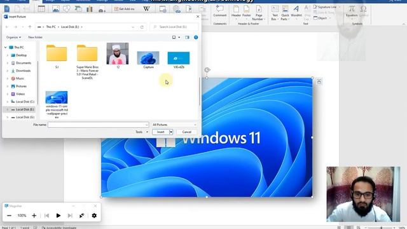Click the Word zoom slider in status bar

[381, 228]
